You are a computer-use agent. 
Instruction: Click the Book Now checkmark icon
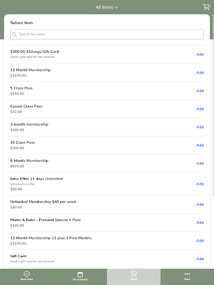click(27, 274)
